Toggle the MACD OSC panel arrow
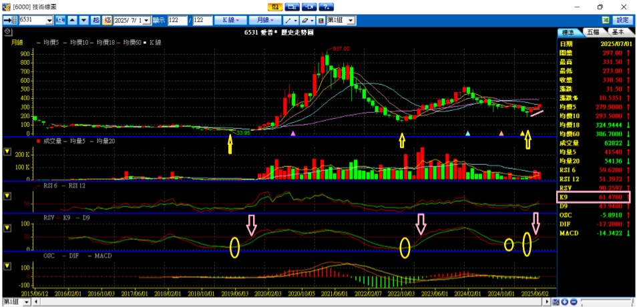The height and width of the screenshot is (307, 637). tap(7, 266)
